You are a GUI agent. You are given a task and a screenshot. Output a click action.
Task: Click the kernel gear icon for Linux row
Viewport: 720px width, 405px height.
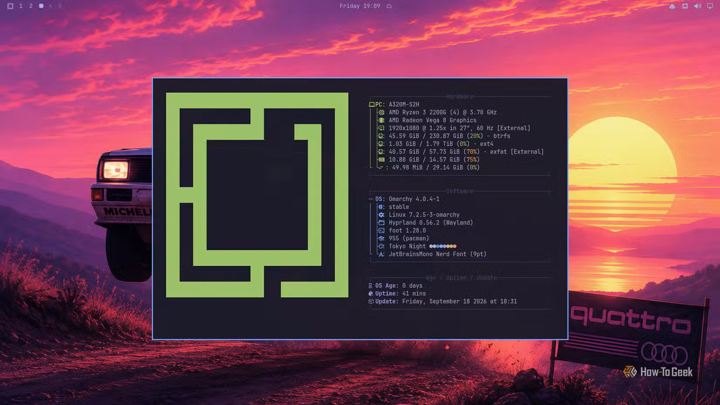coord(381,215)
